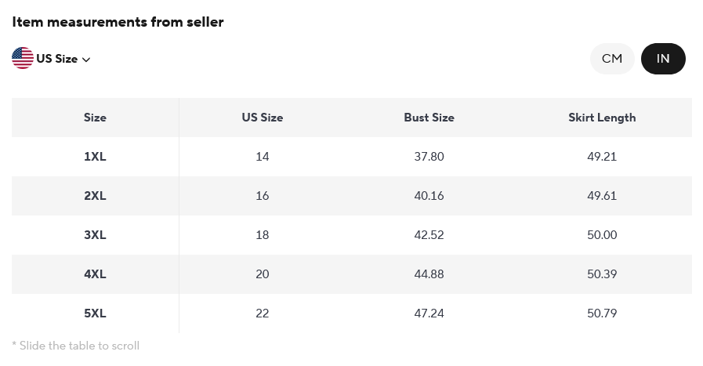Switch measurements to CM
Screen dimensions: 703x366
(x=612, y=59)
